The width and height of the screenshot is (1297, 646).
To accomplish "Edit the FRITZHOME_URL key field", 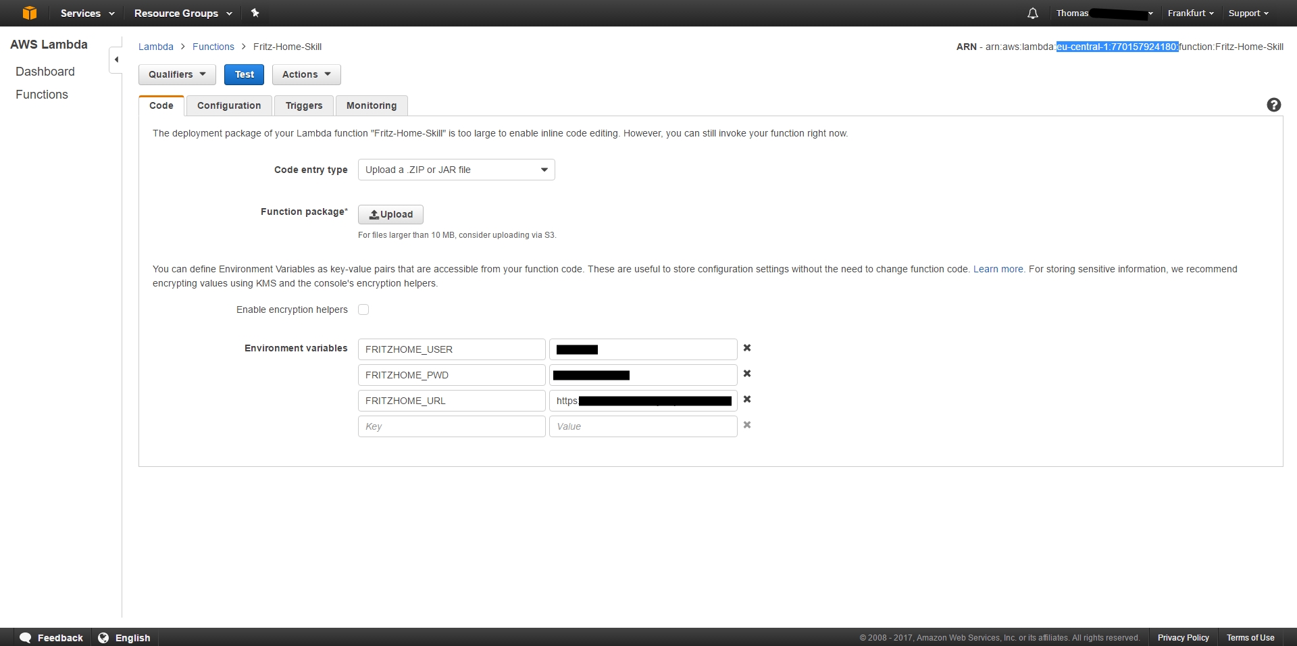I will click(452, 401).
